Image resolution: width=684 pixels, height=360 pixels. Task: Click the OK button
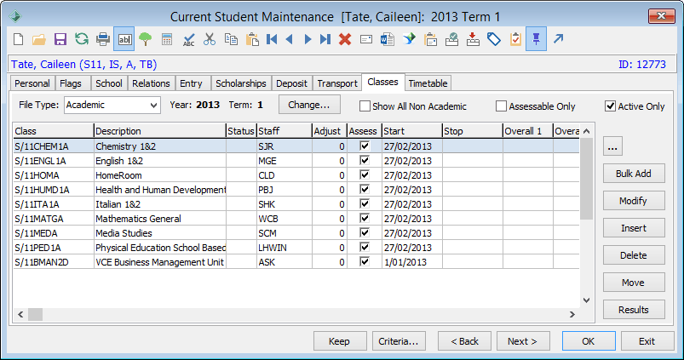tap(589, 341)
